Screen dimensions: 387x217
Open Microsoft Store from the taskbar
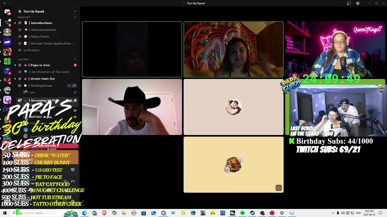coord(144,213)
